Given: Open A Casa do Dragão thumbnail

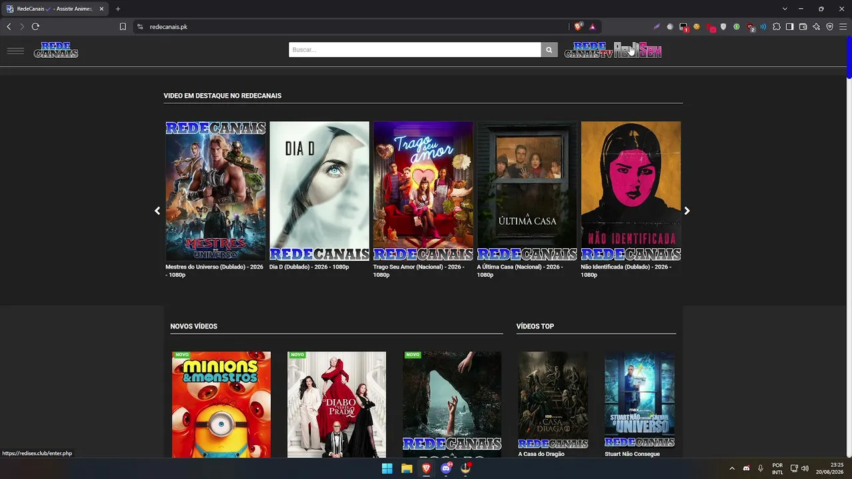Looking at the screenshot, I should [x=553, y=400].
